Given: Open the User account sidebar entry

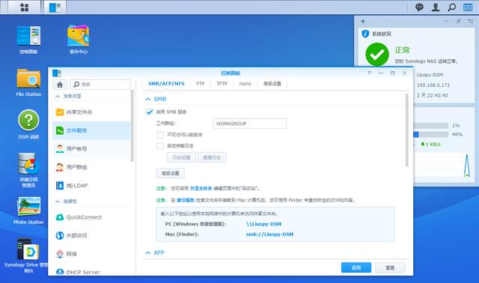Looking at the screenshot, I should pyautogui.click(x=91, y=149).
